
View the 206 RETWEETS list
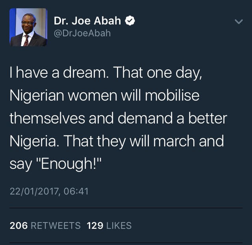[x=45, y=225]
